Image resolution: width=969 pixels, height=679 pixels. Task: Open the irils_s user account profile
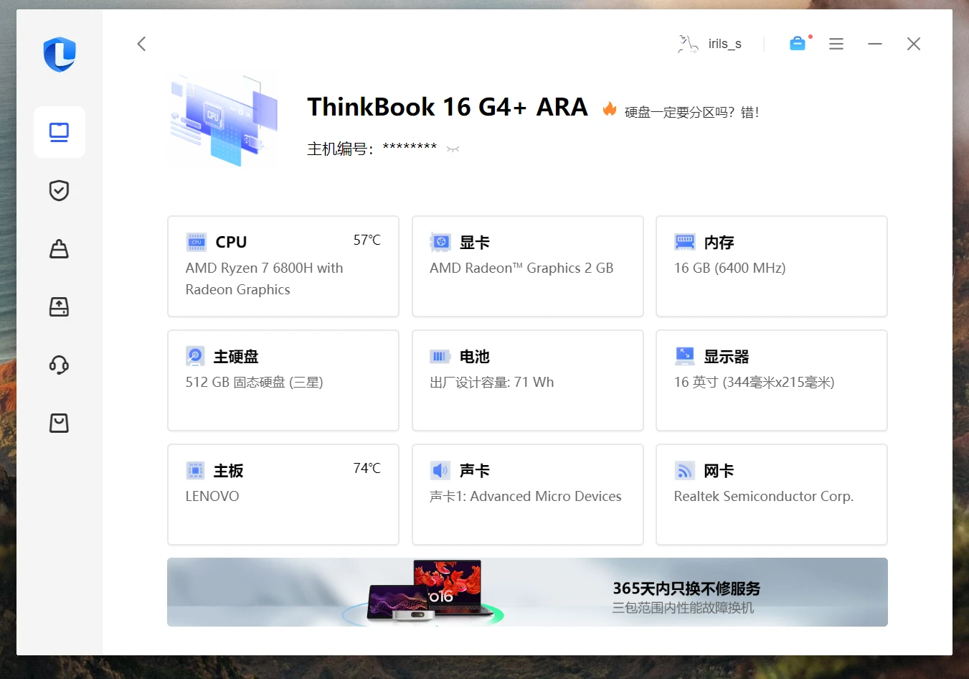click(710, 44)
